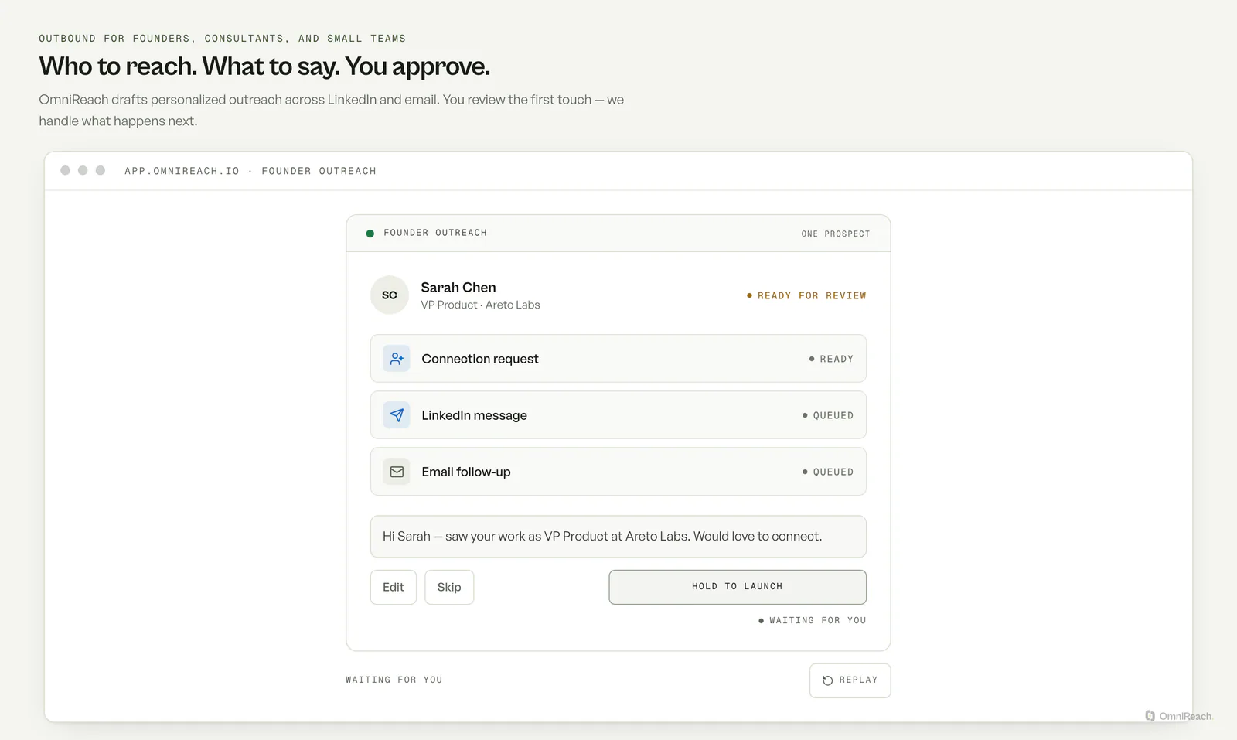Click the 'Ready' status on Connection request
The width and height of the screenshot is (1237, 740).
(x=831, y=359)
